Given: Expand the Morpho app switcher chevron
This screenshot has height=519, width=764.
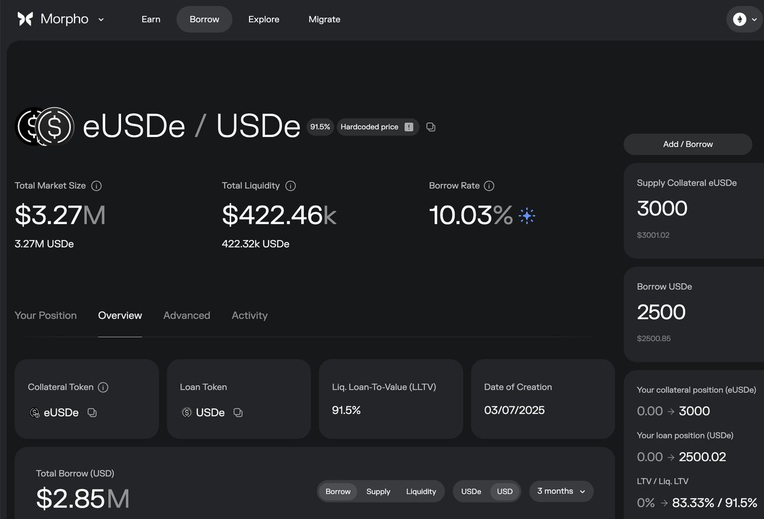Looking at the screenshot, I should point(101,20).
